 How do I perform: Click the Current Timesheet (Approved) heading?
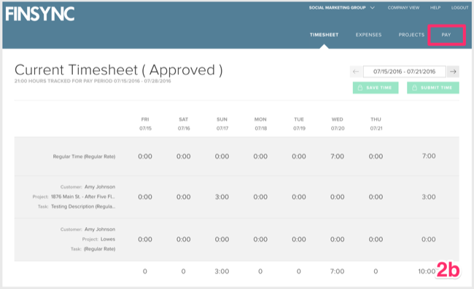click(118, 70)
